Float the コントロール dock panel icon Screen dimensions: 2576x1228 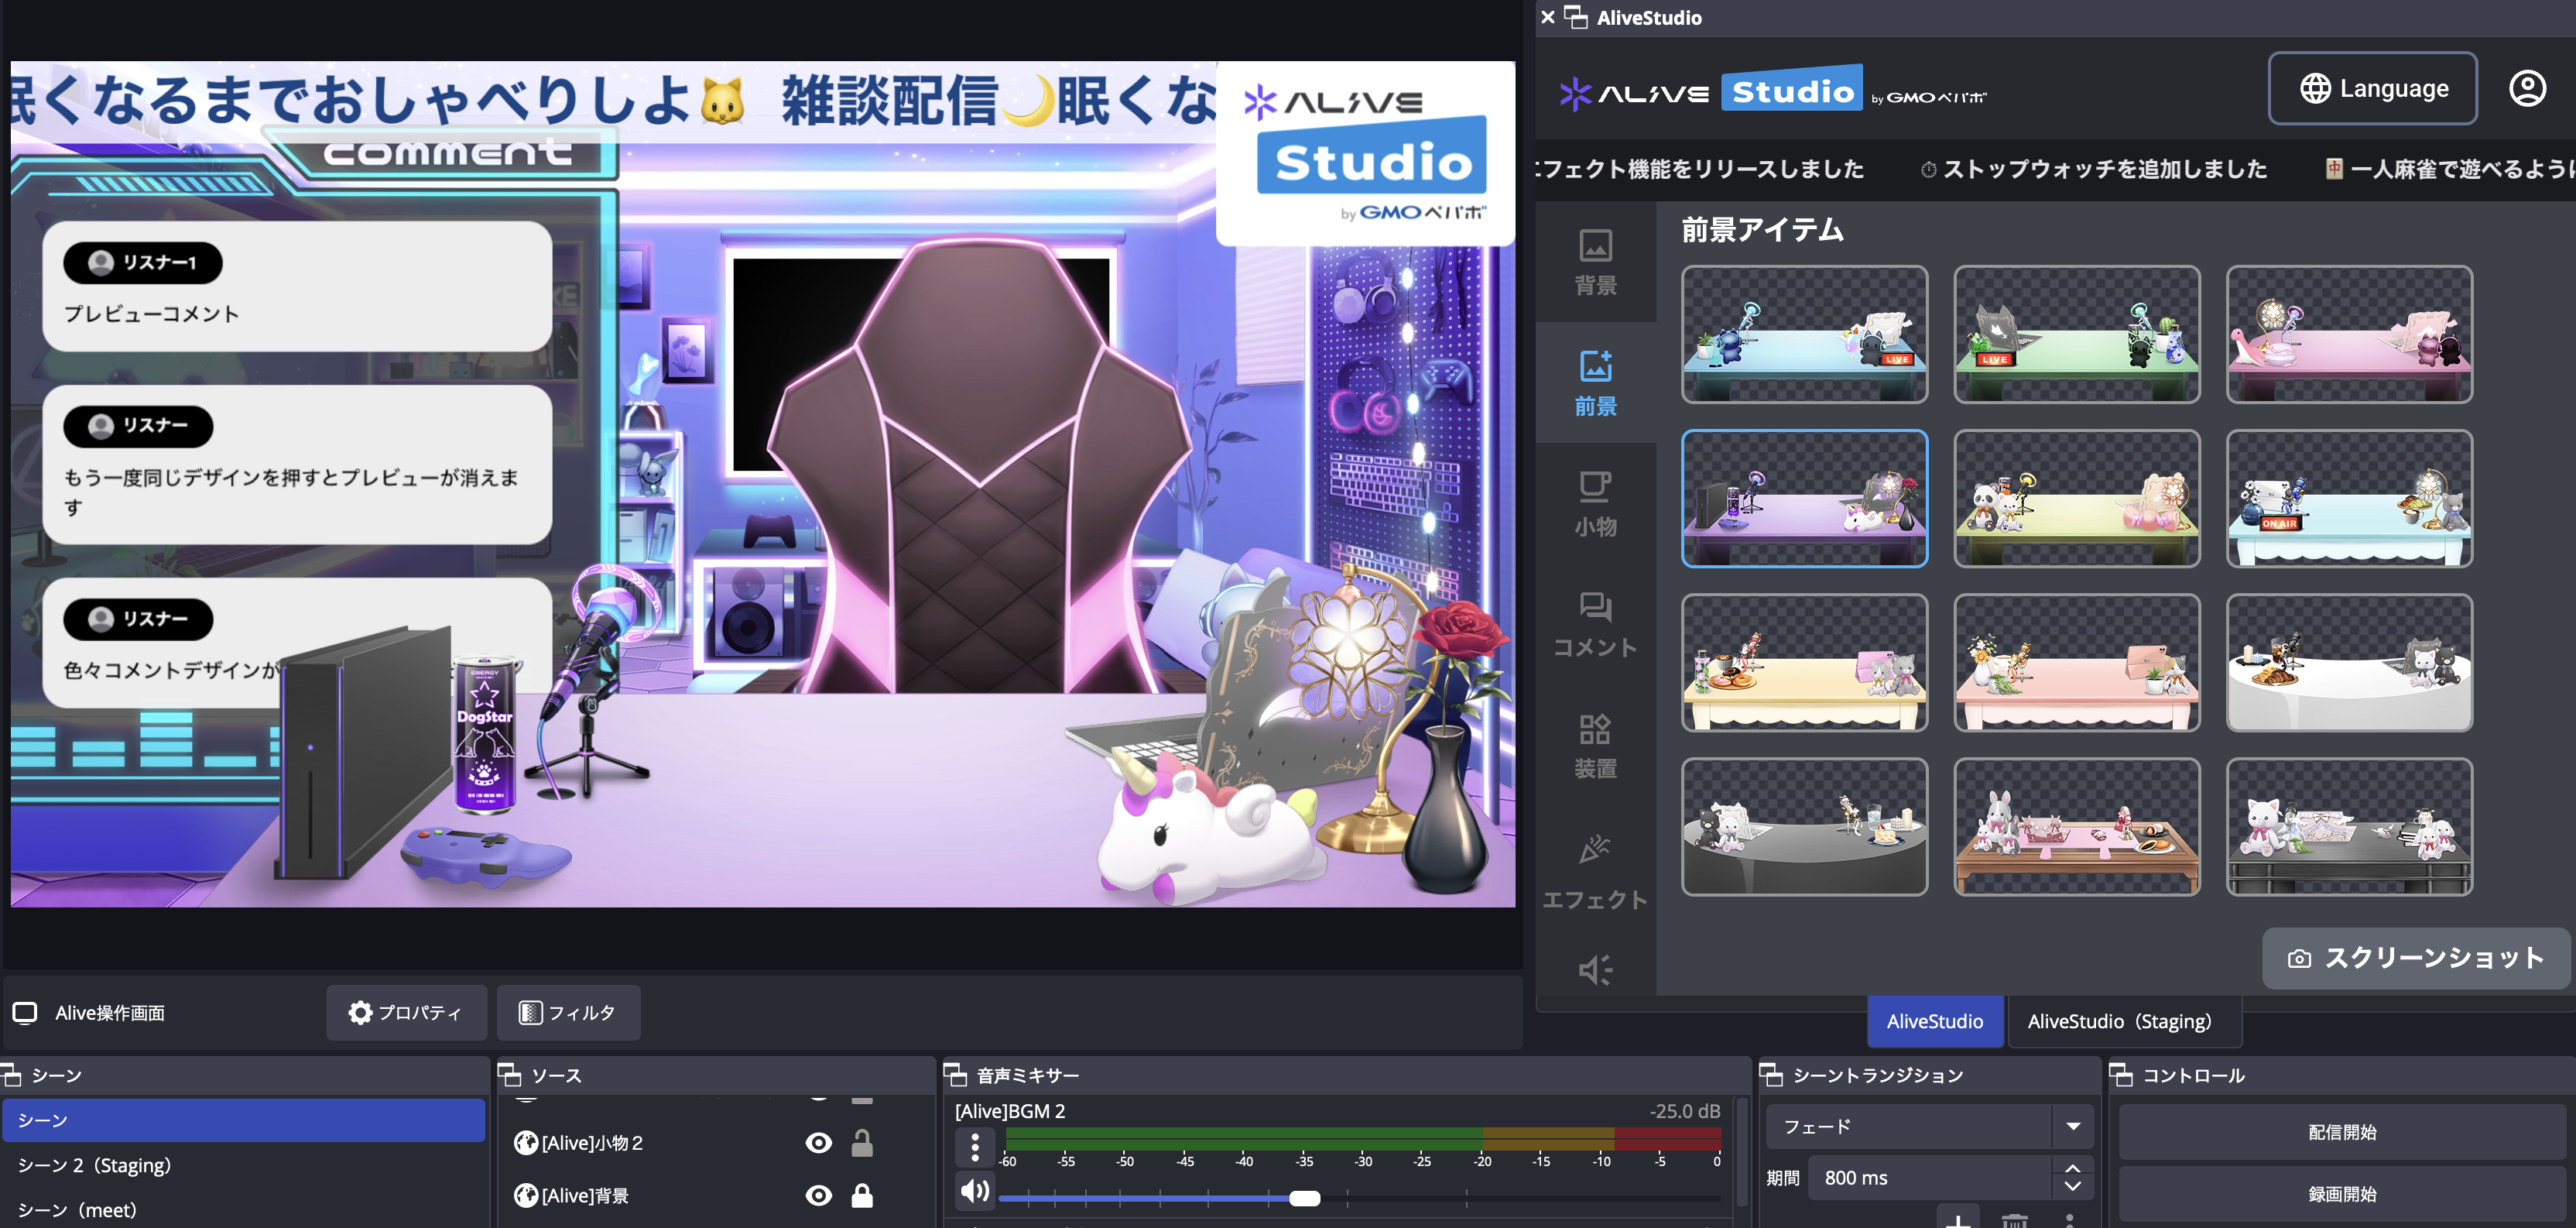(x=2121, y=1075)
